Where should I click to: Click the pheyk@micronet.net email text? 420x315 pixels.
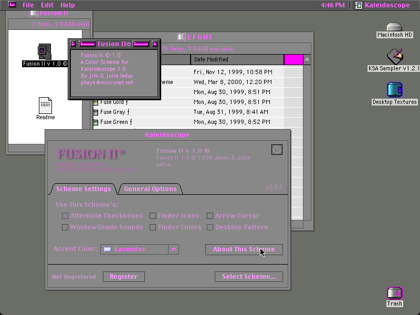click(107, 82)
